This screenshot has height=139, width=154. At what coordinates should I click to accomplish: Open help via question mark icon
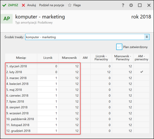[123, 5]
